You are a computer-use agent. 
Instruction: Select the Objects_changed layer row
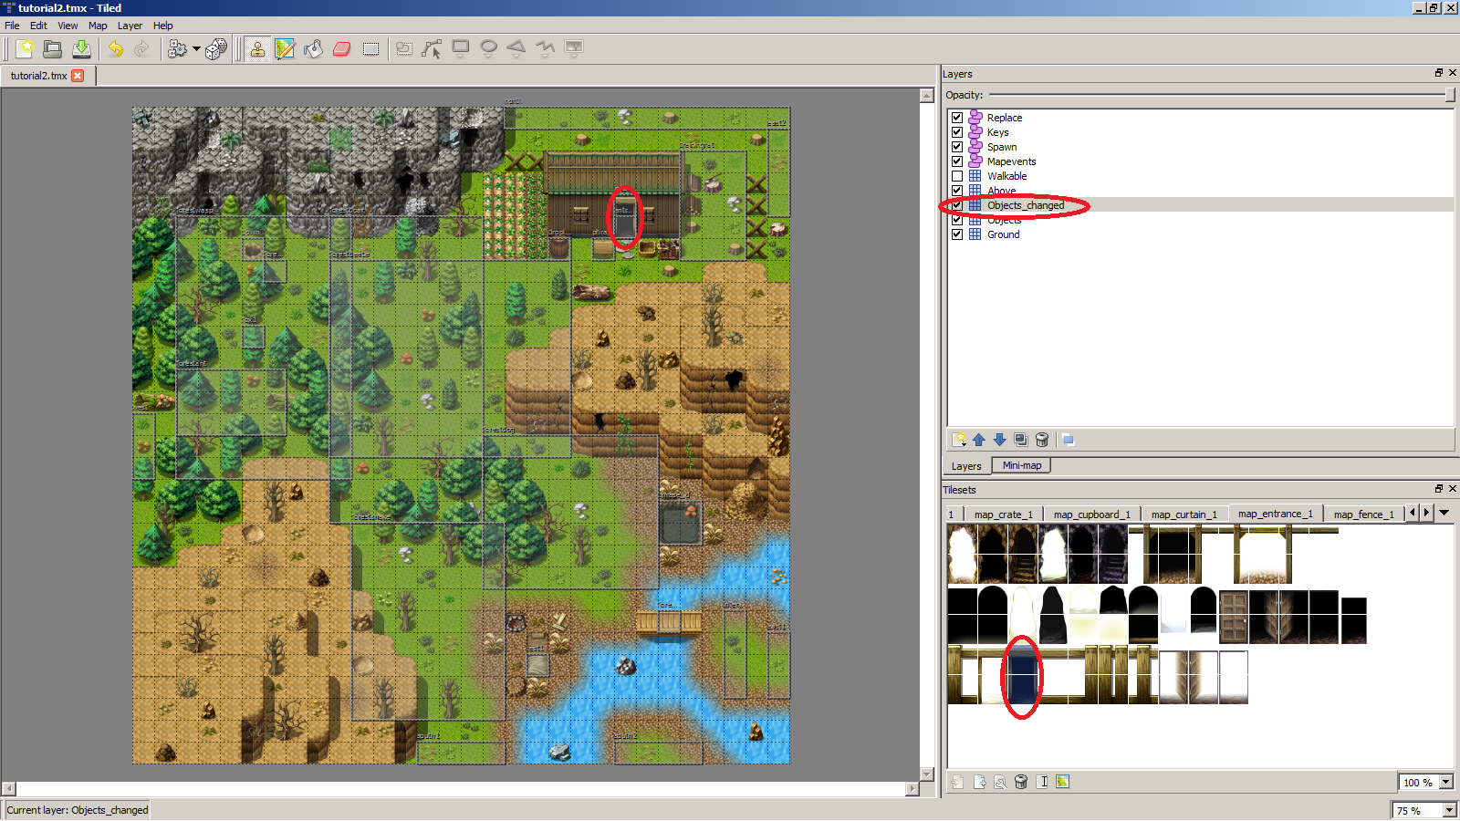click(1201, 205)
